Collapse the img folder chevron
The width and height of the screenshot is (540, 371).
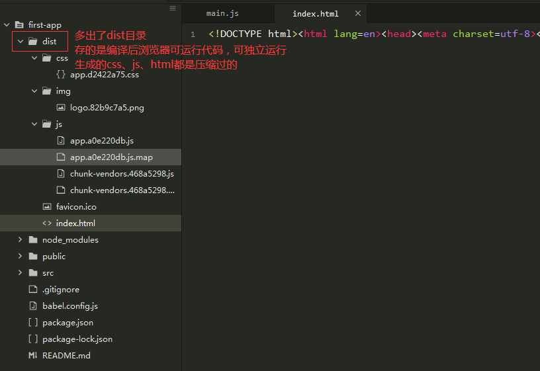pos(34,91)
